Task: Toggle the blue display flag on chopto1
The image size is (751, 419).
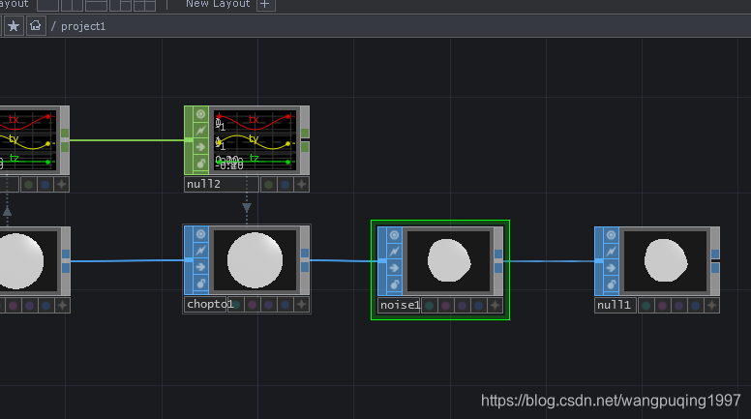Action: click(x=285, y=304)
